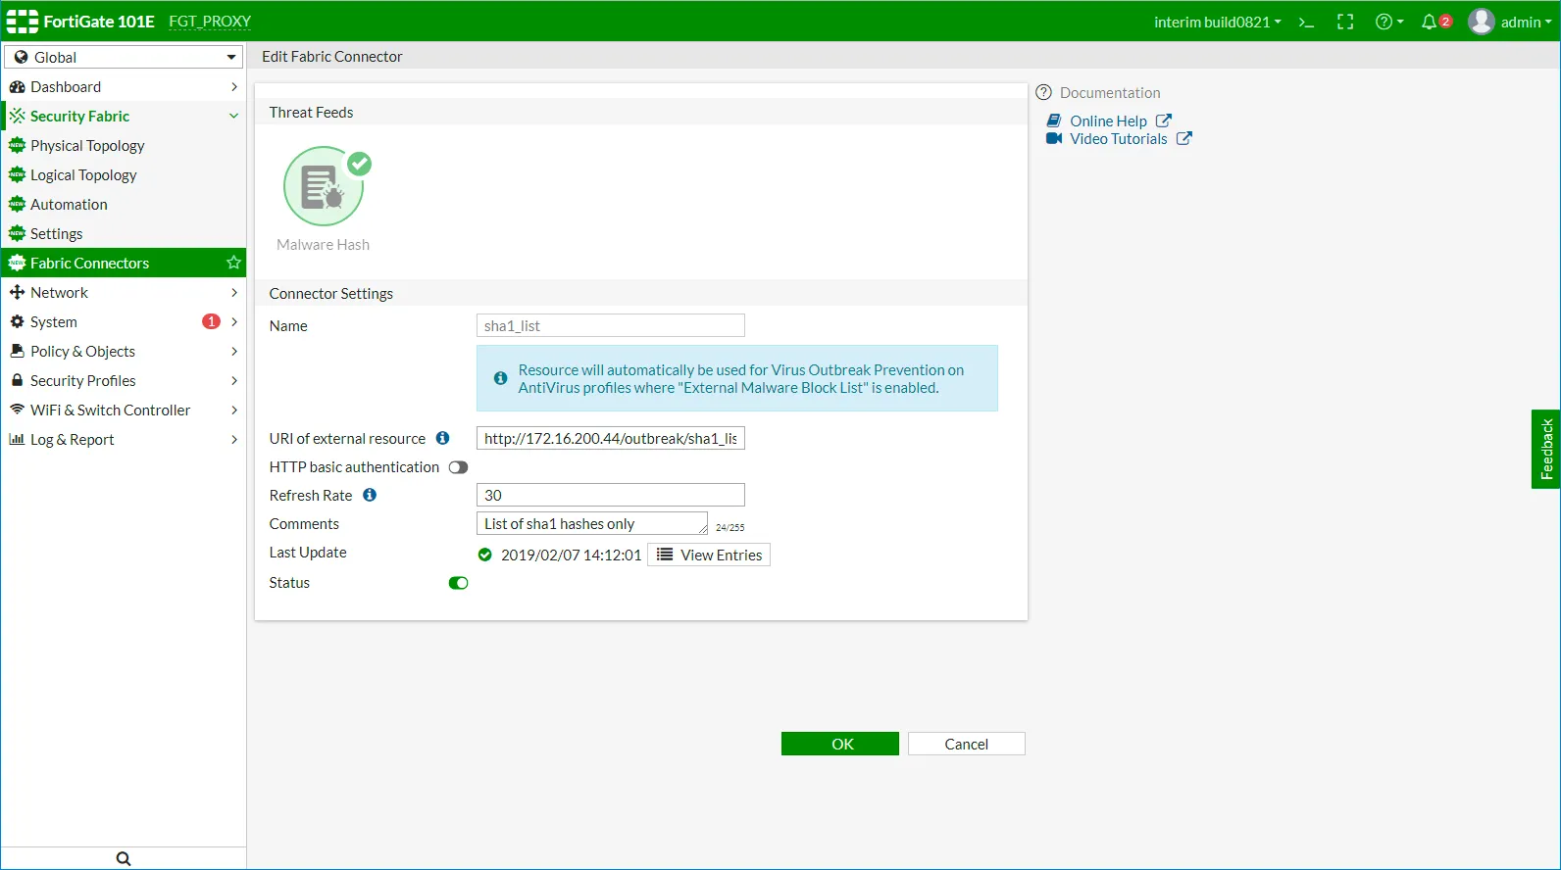
Task: Click the Policy & Objects icon
Action: tap(17, 351)
